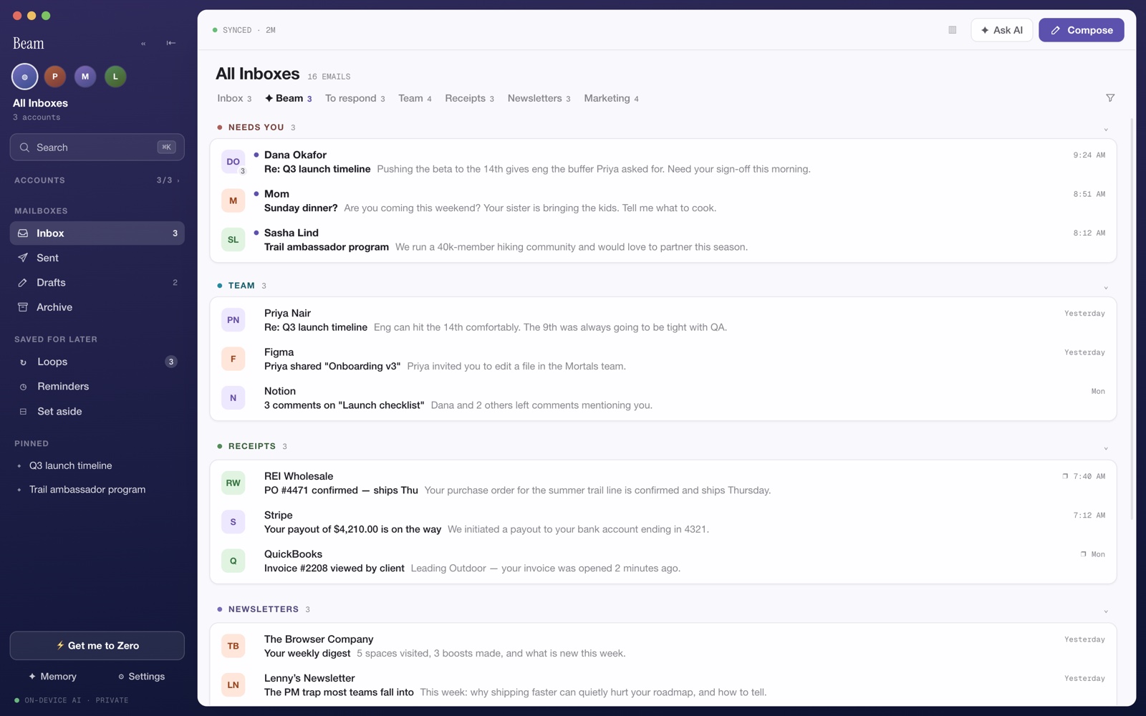1146x716 pixels.
Task: Open Invoice #2208 viewed by client email
Action: (663, 561)
